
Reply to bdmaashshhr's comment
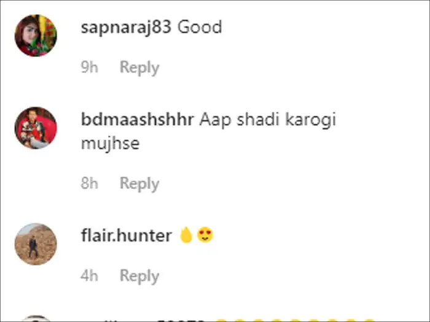(139, 183)
